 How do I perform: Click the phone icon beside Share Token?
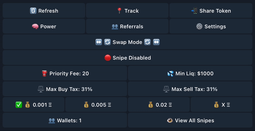194,11
